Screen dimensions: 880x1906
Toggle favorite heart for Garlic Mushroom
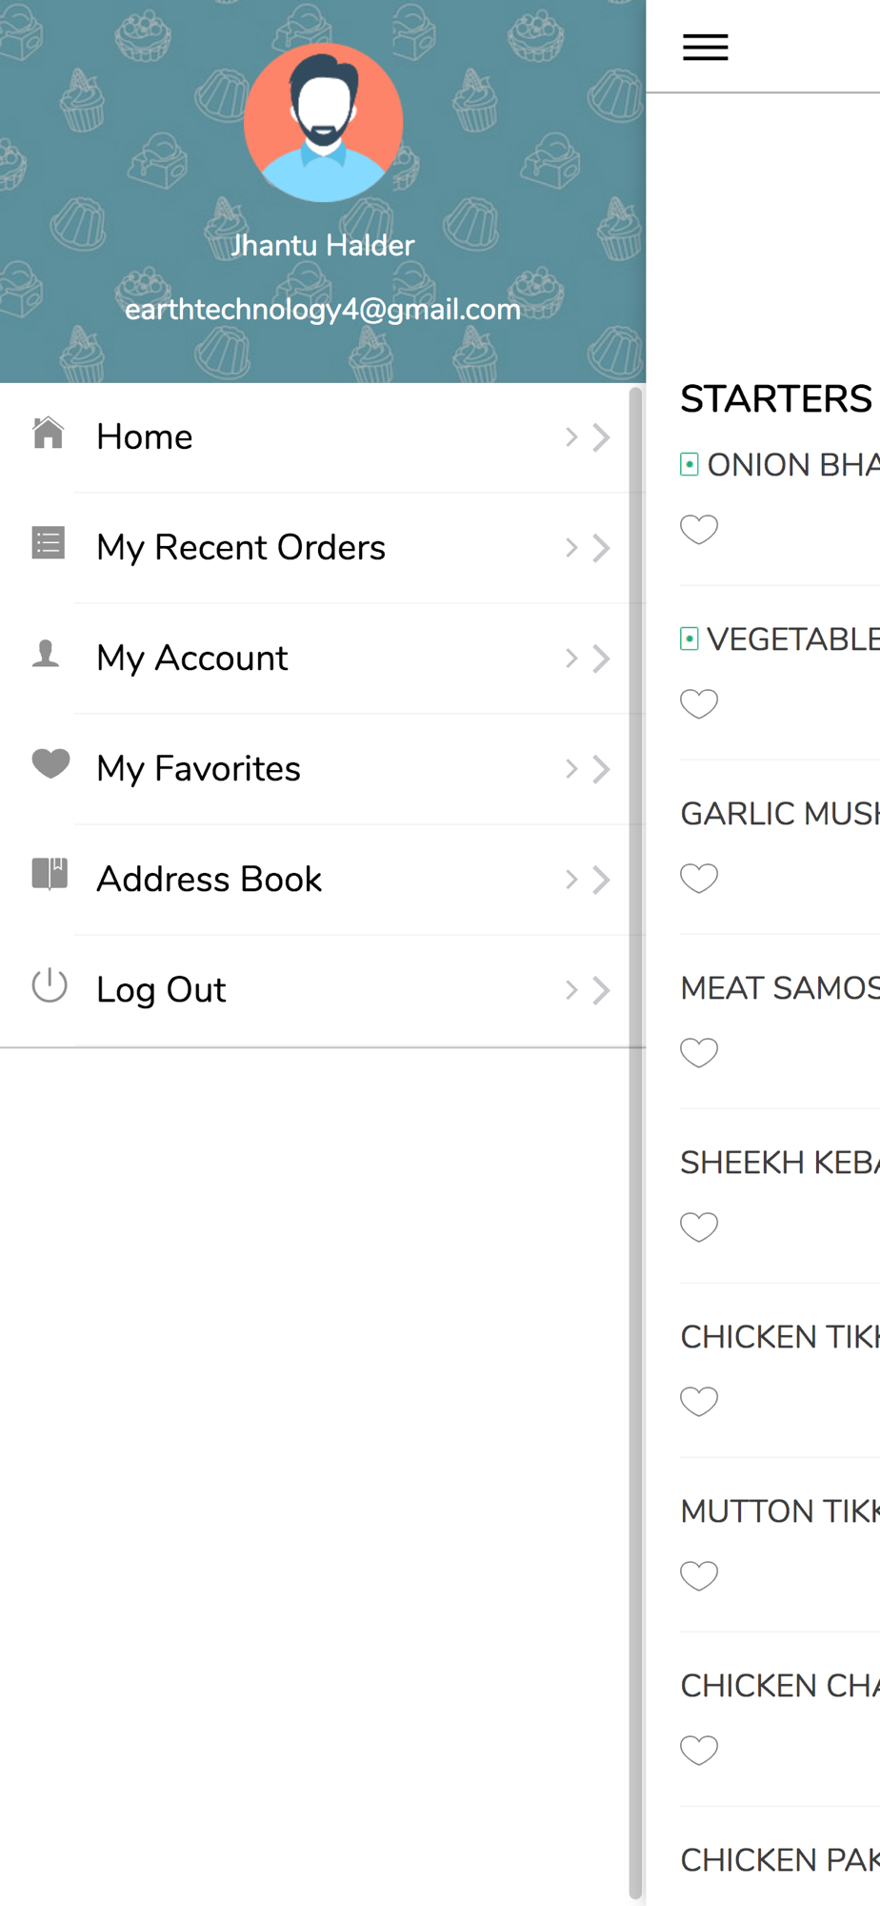[x=699, y=878]
